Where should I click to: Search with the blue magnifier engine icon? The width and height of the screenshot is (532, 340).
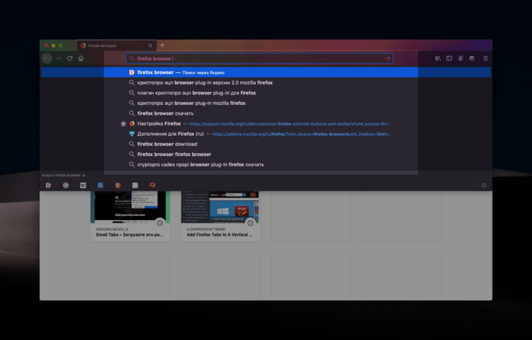click(100, 185)
